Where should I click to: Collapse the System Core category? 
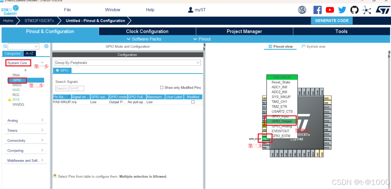click(x=42, y=62)
